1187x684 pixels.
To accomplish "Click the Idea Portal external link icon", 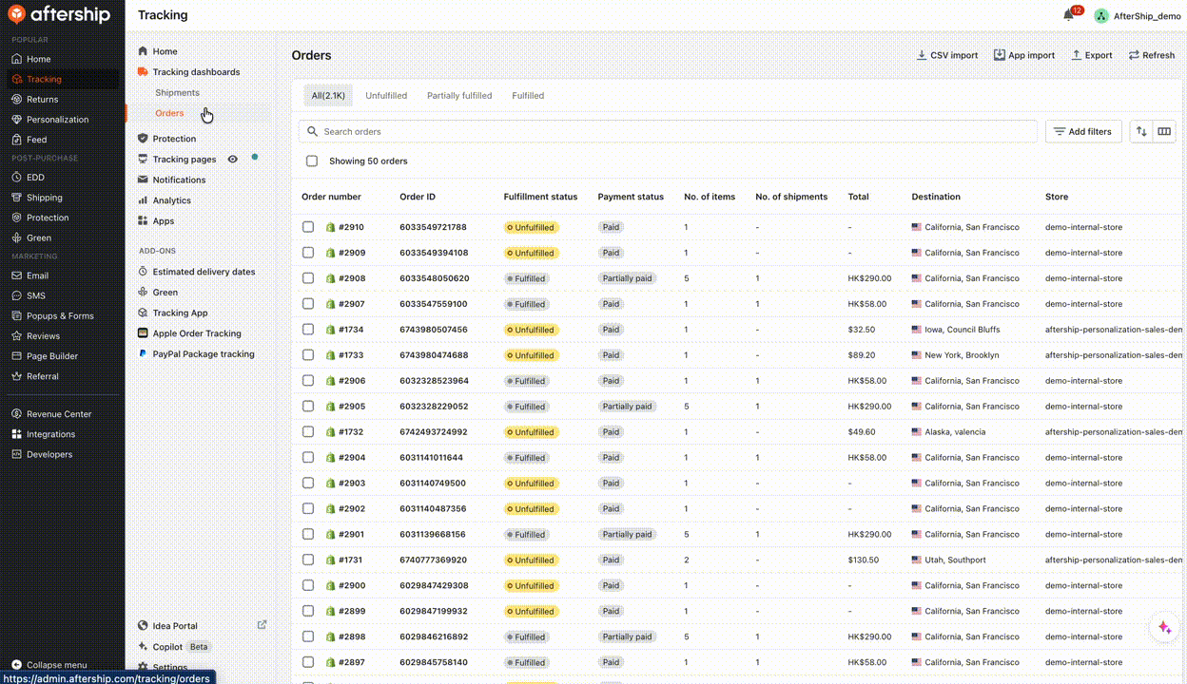I will pyautogui.click(x=263, y=625).
